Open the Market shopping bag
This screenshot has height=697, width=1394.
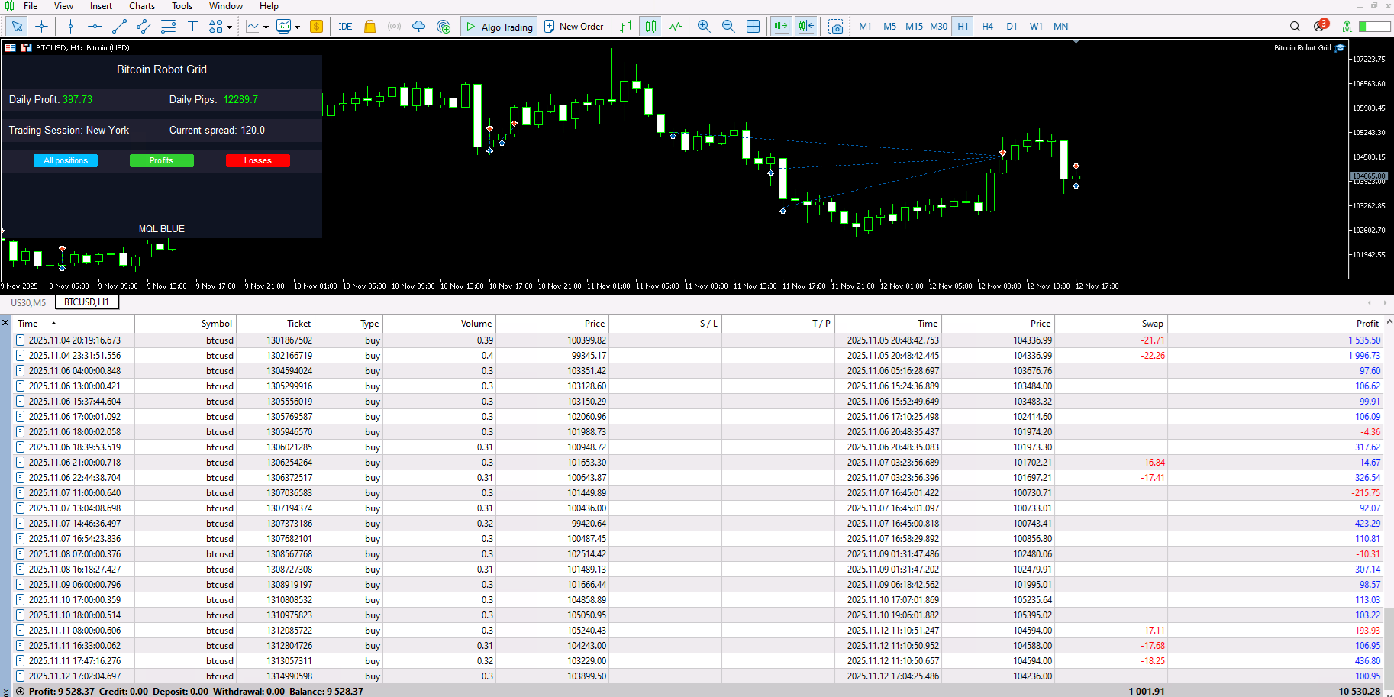pyautogui.click(x=369, y=27)
